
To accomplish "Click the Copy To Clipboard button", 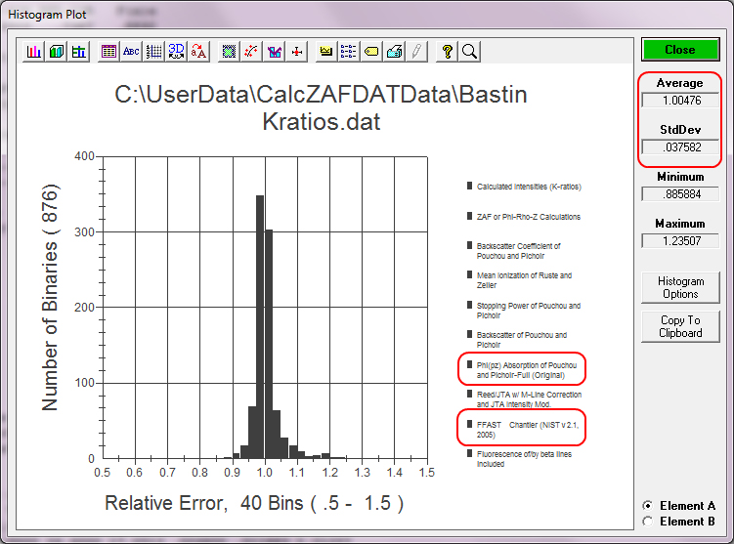I will 680,326.
